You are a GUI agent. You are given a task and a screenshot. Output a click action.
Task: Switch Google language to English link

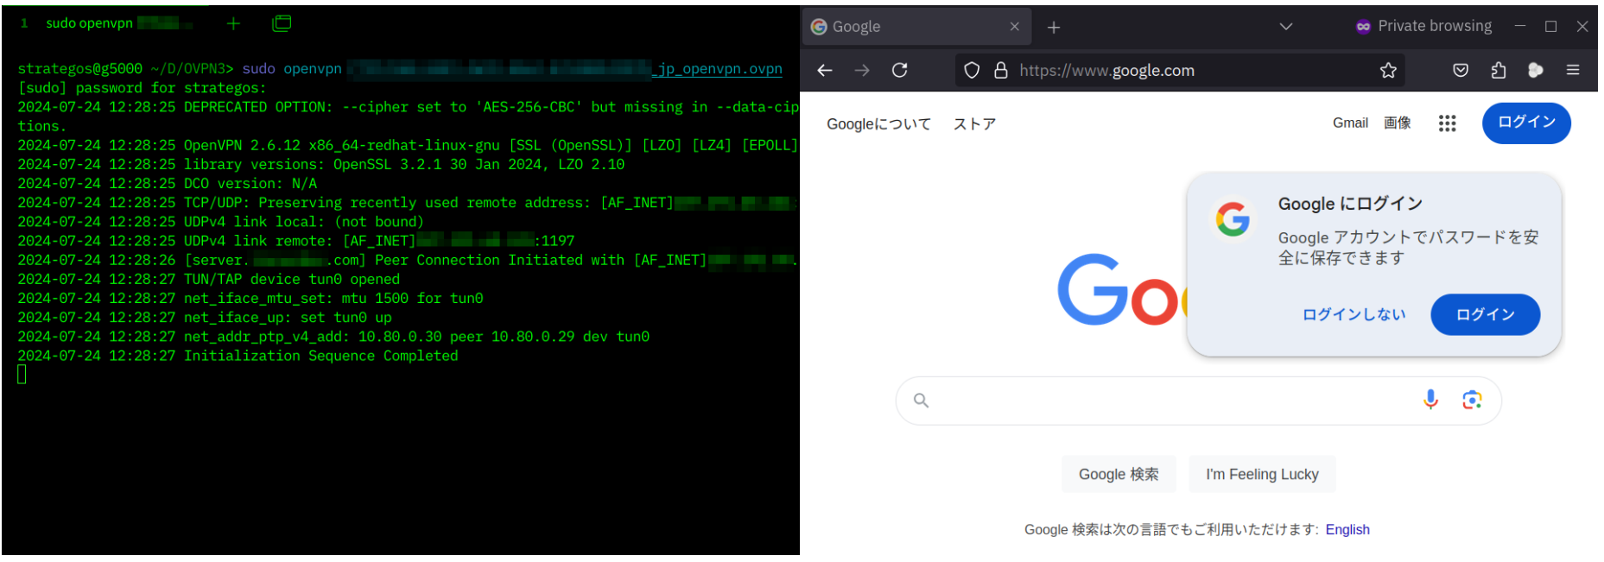tap(1347, 530)
